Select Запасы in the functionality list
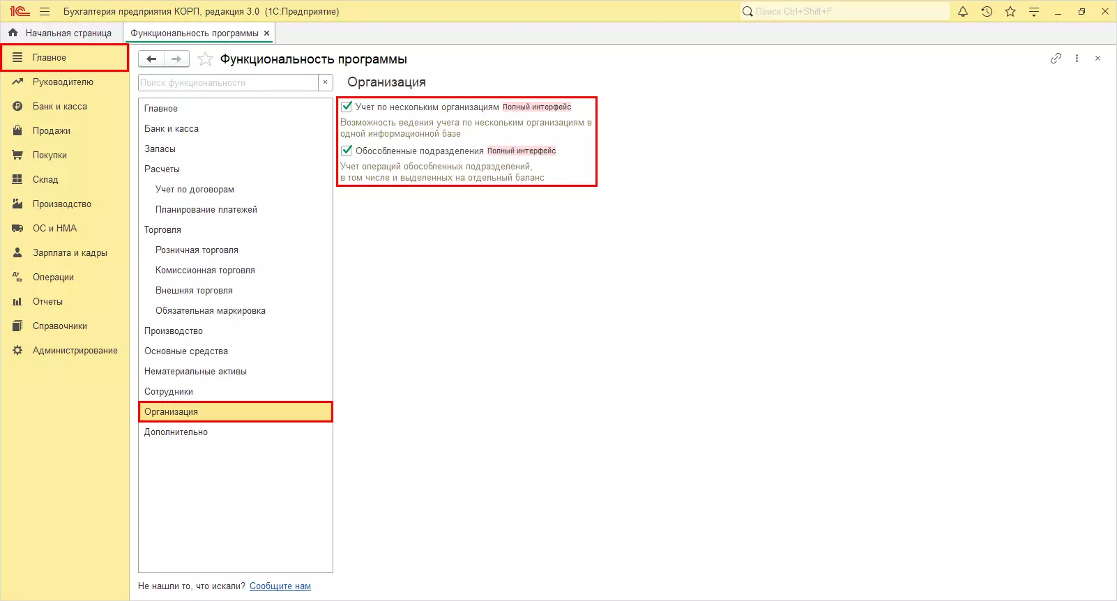Image resolution: width=1117 pixels, height=601 pixels. [236, 149]
